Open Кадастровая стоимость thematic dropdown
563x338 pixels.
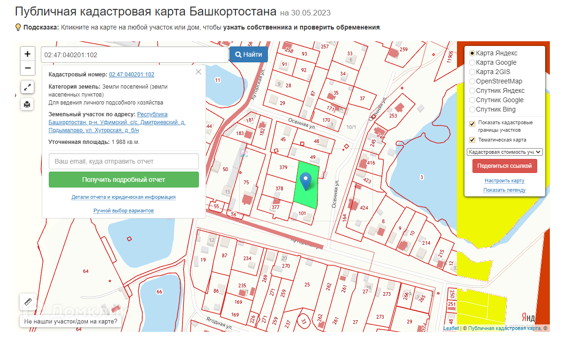pyautogui.click(x=505, y=152)
